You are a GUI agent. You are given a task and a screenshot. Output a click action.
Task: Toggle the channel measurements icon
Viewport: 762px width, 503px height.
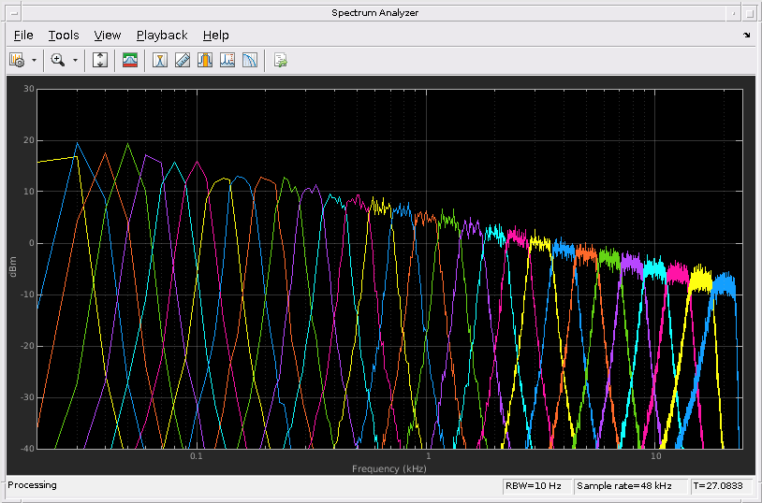pos(204,60)
